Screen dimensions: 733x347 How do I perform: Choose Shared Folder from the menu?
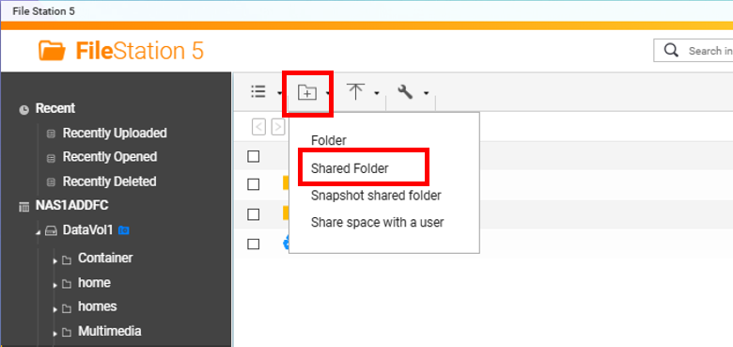click(x=350, y=168)
